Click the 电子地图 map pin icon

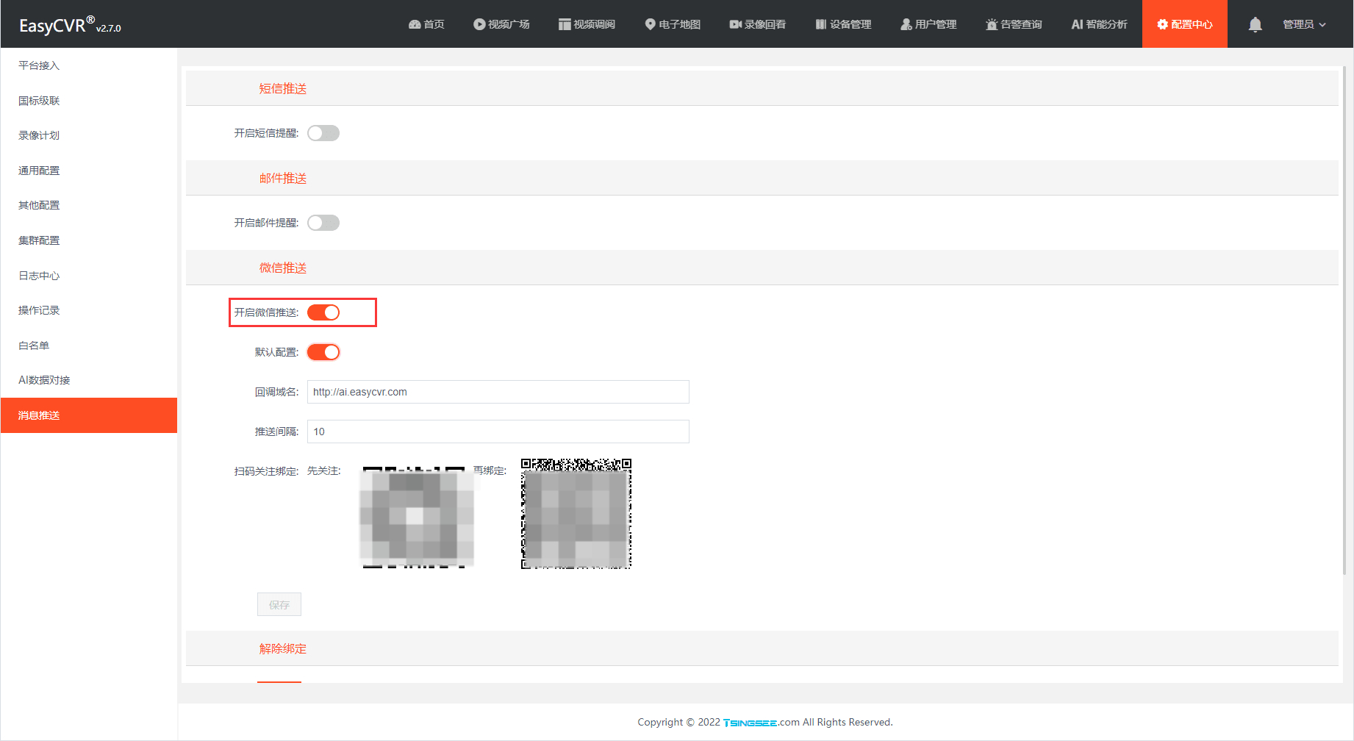point(650,24)
